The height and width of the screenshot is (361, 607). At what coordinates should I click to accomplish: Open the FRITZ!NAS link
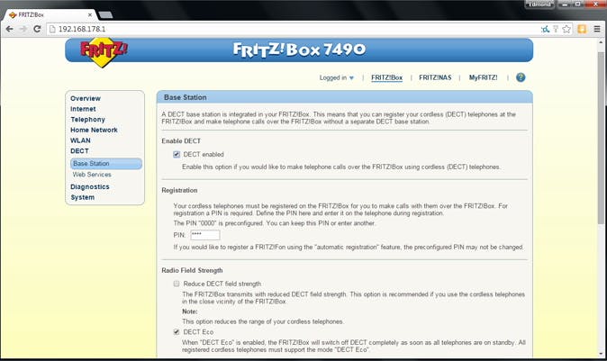tap(435, 77)
